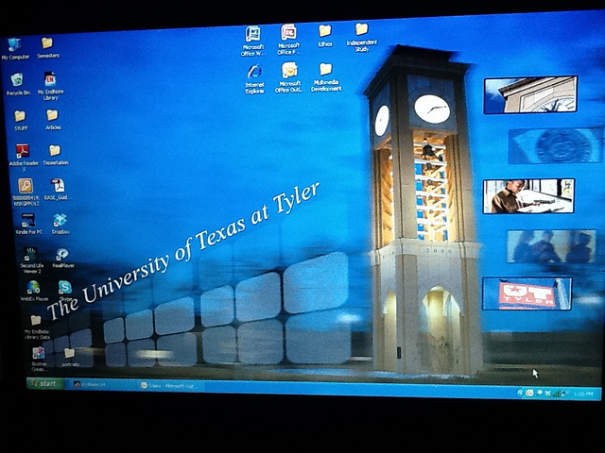Select the RealPlayer desktop shortcut

[x=63, y=258]
